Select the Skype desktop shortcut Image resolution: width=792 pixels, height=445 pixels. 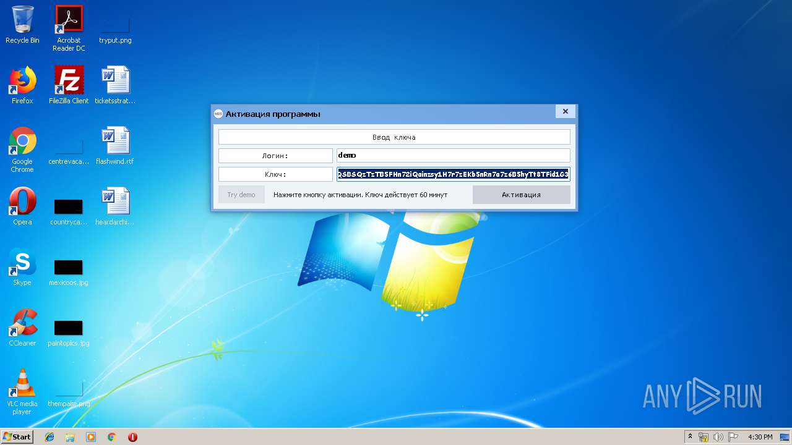(22, 267)
